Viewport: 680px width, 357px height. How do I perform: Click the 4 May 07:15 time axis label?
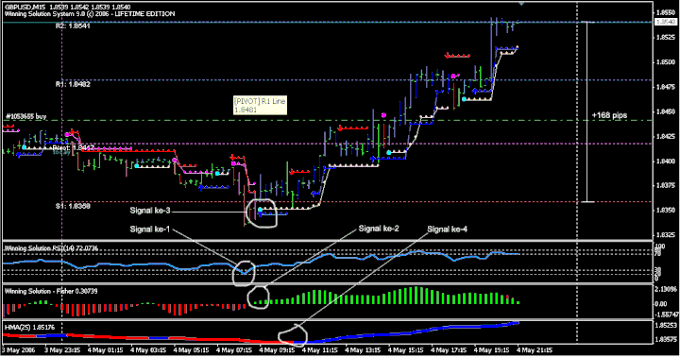click(x=234, y=350)
